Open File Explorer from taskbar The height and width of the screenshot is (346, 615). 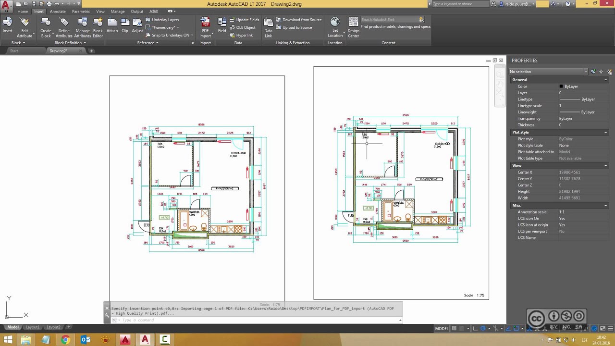pos(26,340)
